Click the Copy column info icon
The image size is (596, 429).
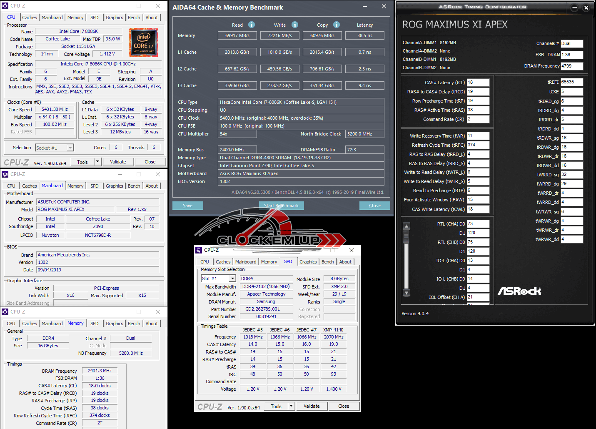click(x=337, y=25)
